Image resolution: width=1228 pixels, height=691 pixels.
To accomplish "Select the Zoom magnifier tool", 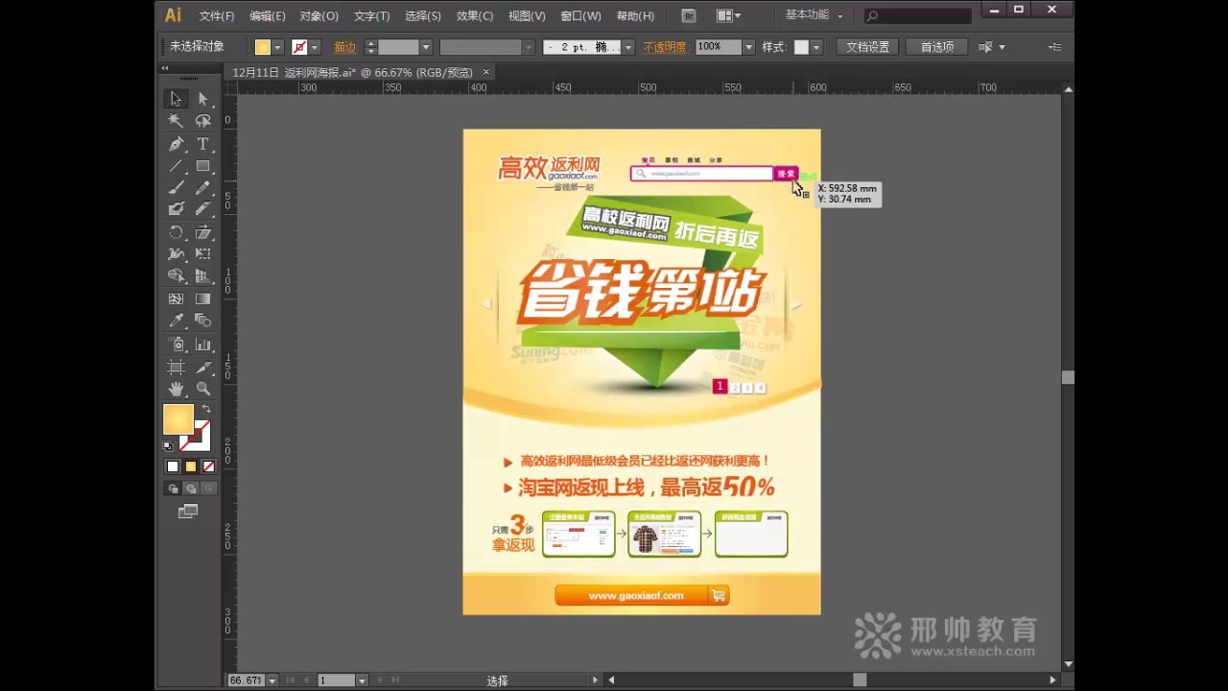I will coord(203,389).
